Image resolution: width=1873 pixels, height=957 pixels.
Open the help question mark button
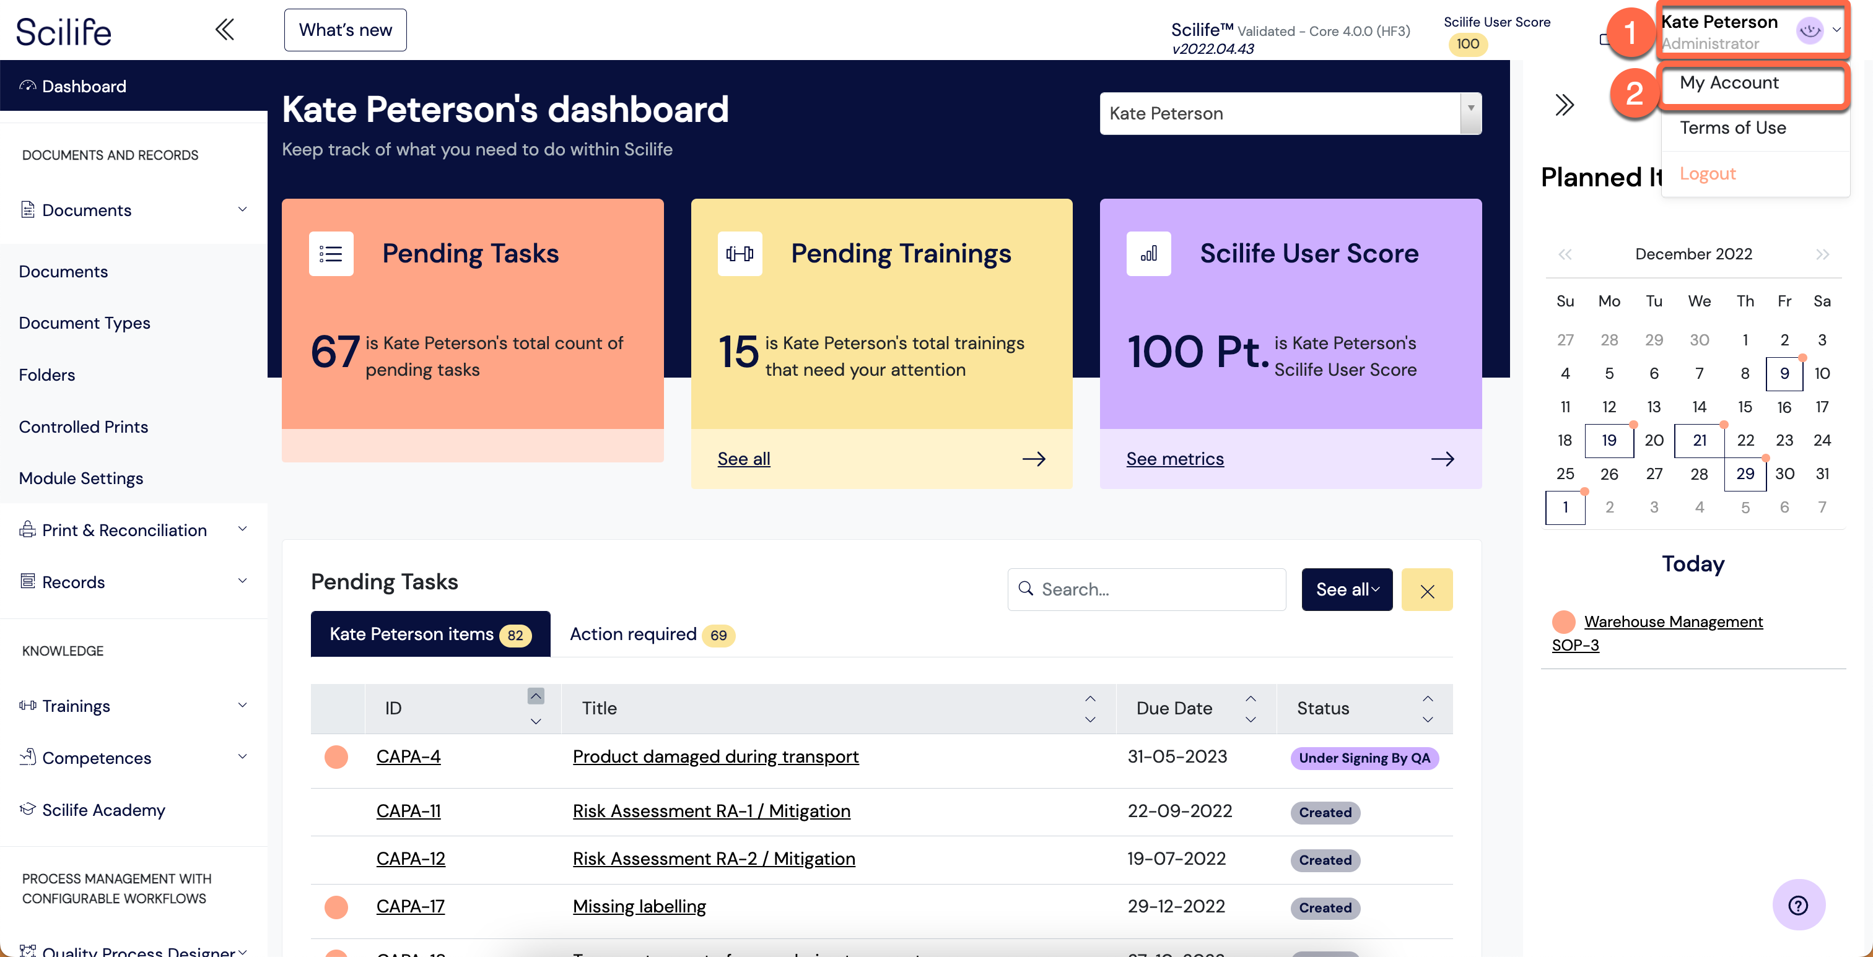(x=1797, y=904)
